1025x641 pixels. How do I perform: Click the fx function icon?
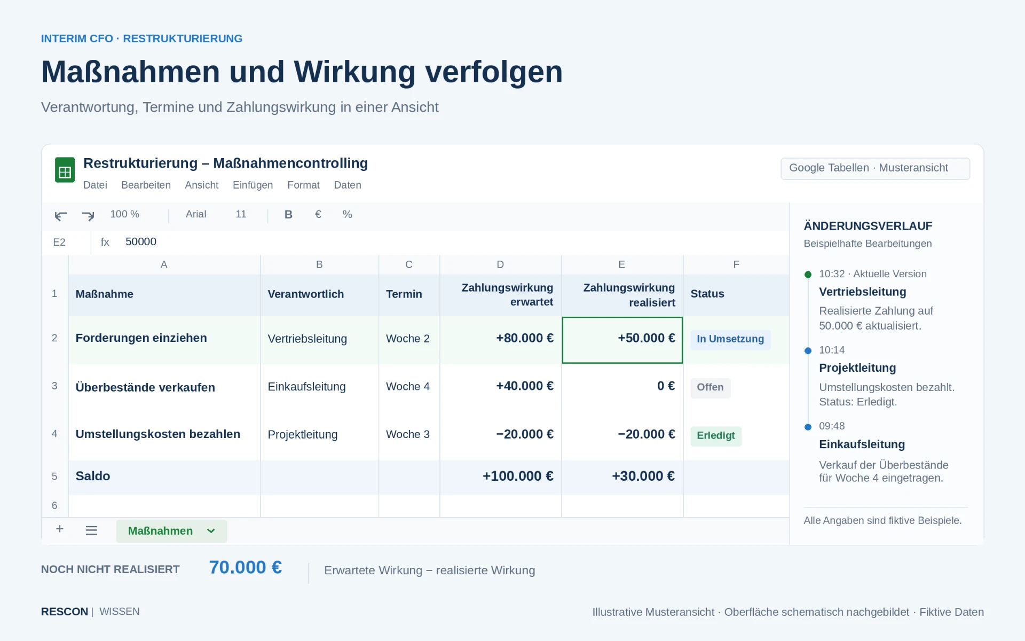[105, 242]
